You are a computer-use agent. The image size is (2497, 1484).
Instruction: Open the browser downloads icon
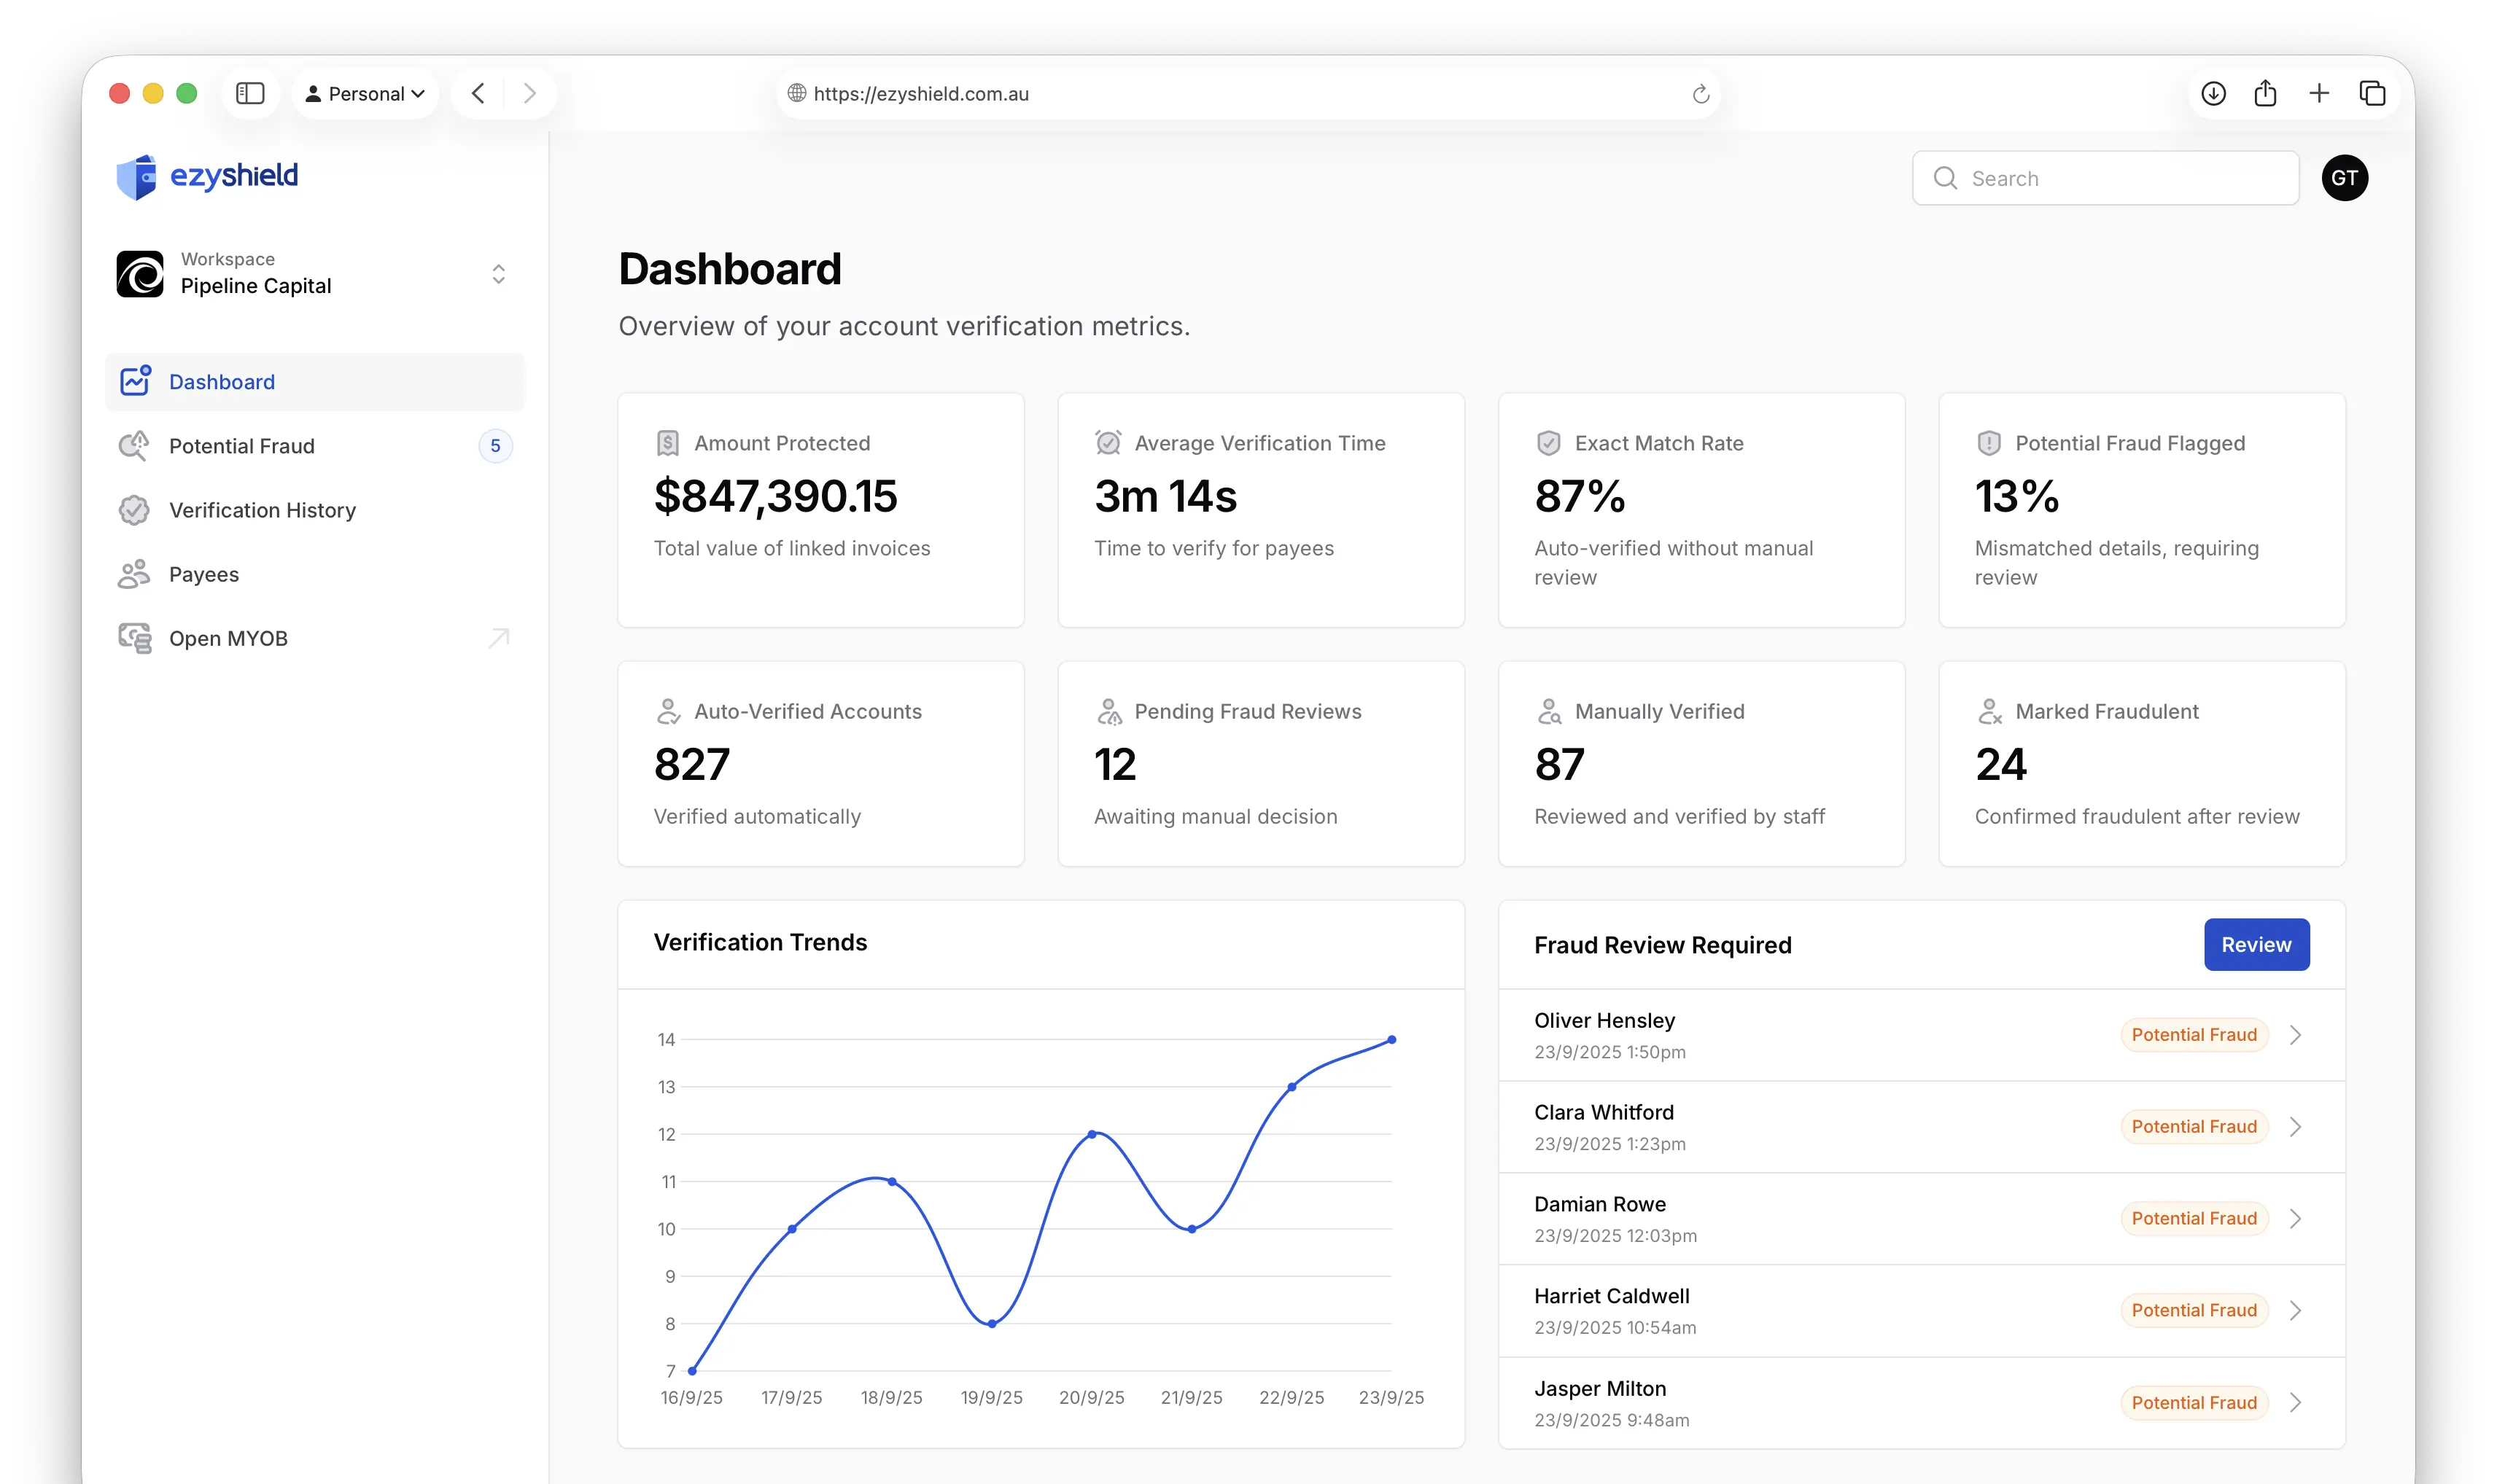[x=2213, y=94]
